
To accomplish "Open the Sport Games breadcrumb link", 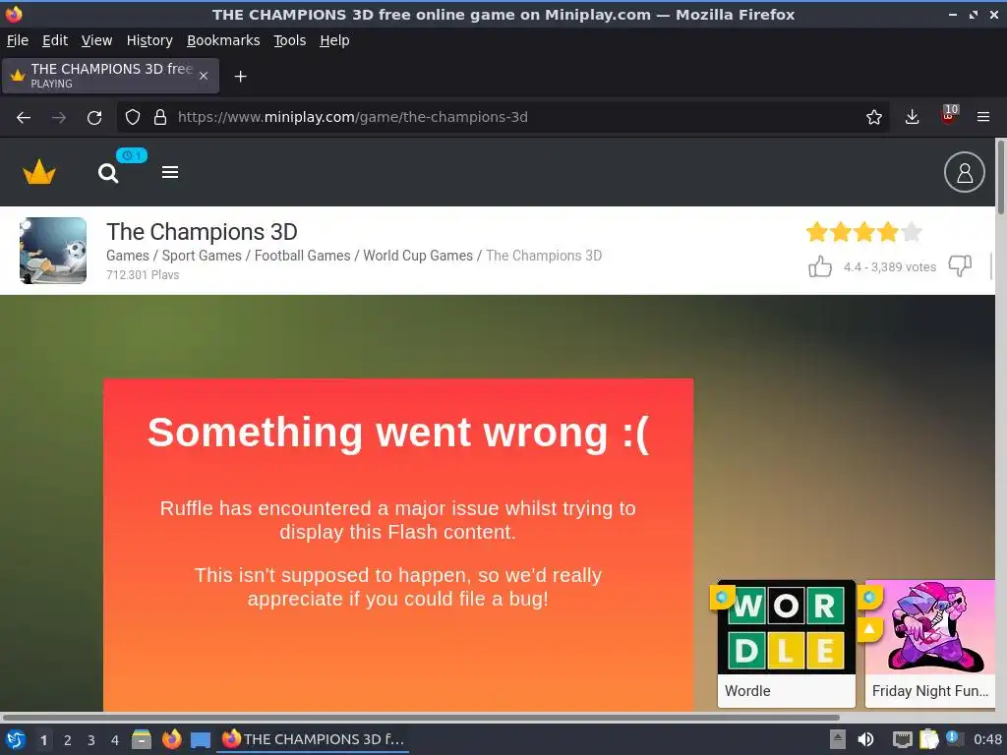I will (x=202, y=256).
